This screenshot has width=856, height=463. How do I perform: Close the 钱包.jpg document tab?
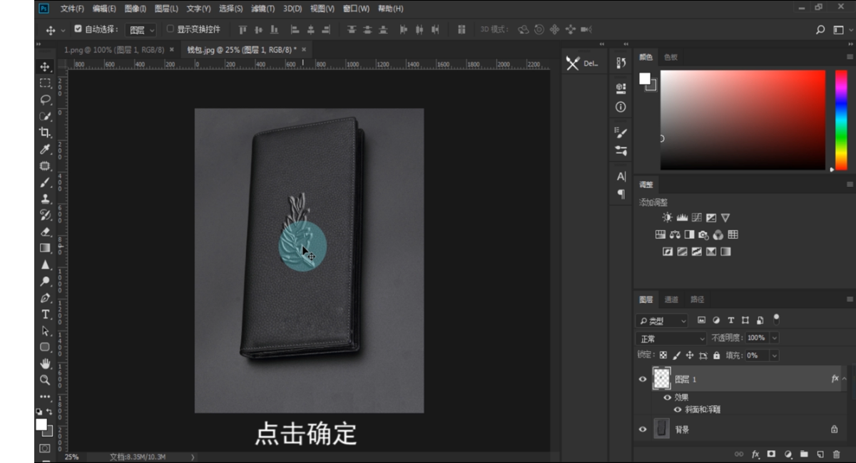(304, 50)
